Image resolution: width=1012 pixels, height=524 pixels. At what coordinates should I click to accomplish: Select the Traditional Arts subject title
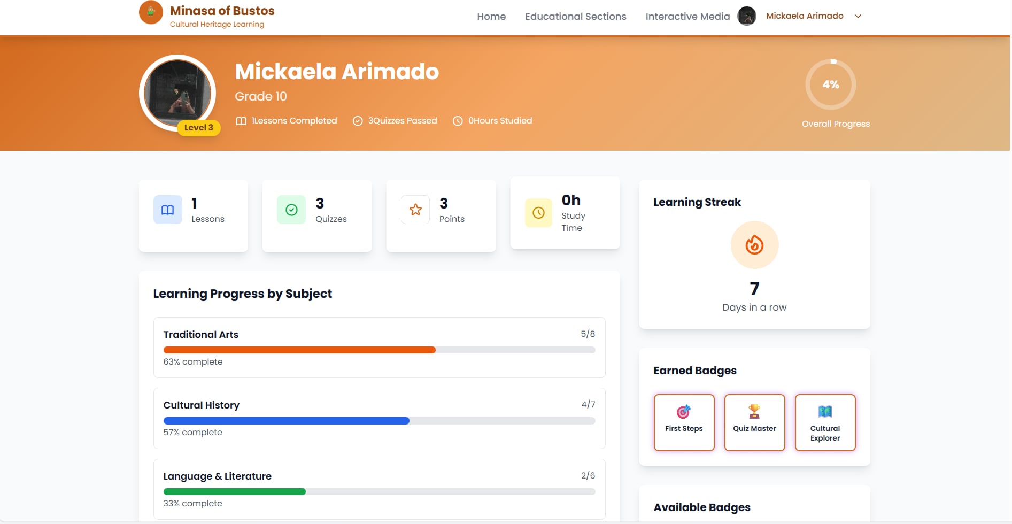click(x=200, y=335)
